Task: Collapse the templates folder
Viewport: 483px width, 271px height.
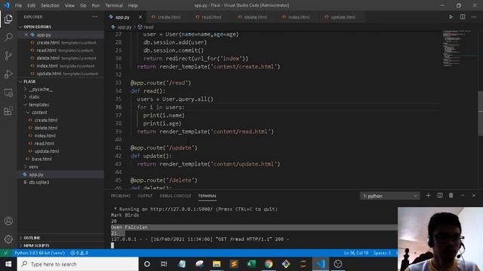Action: 38,105
